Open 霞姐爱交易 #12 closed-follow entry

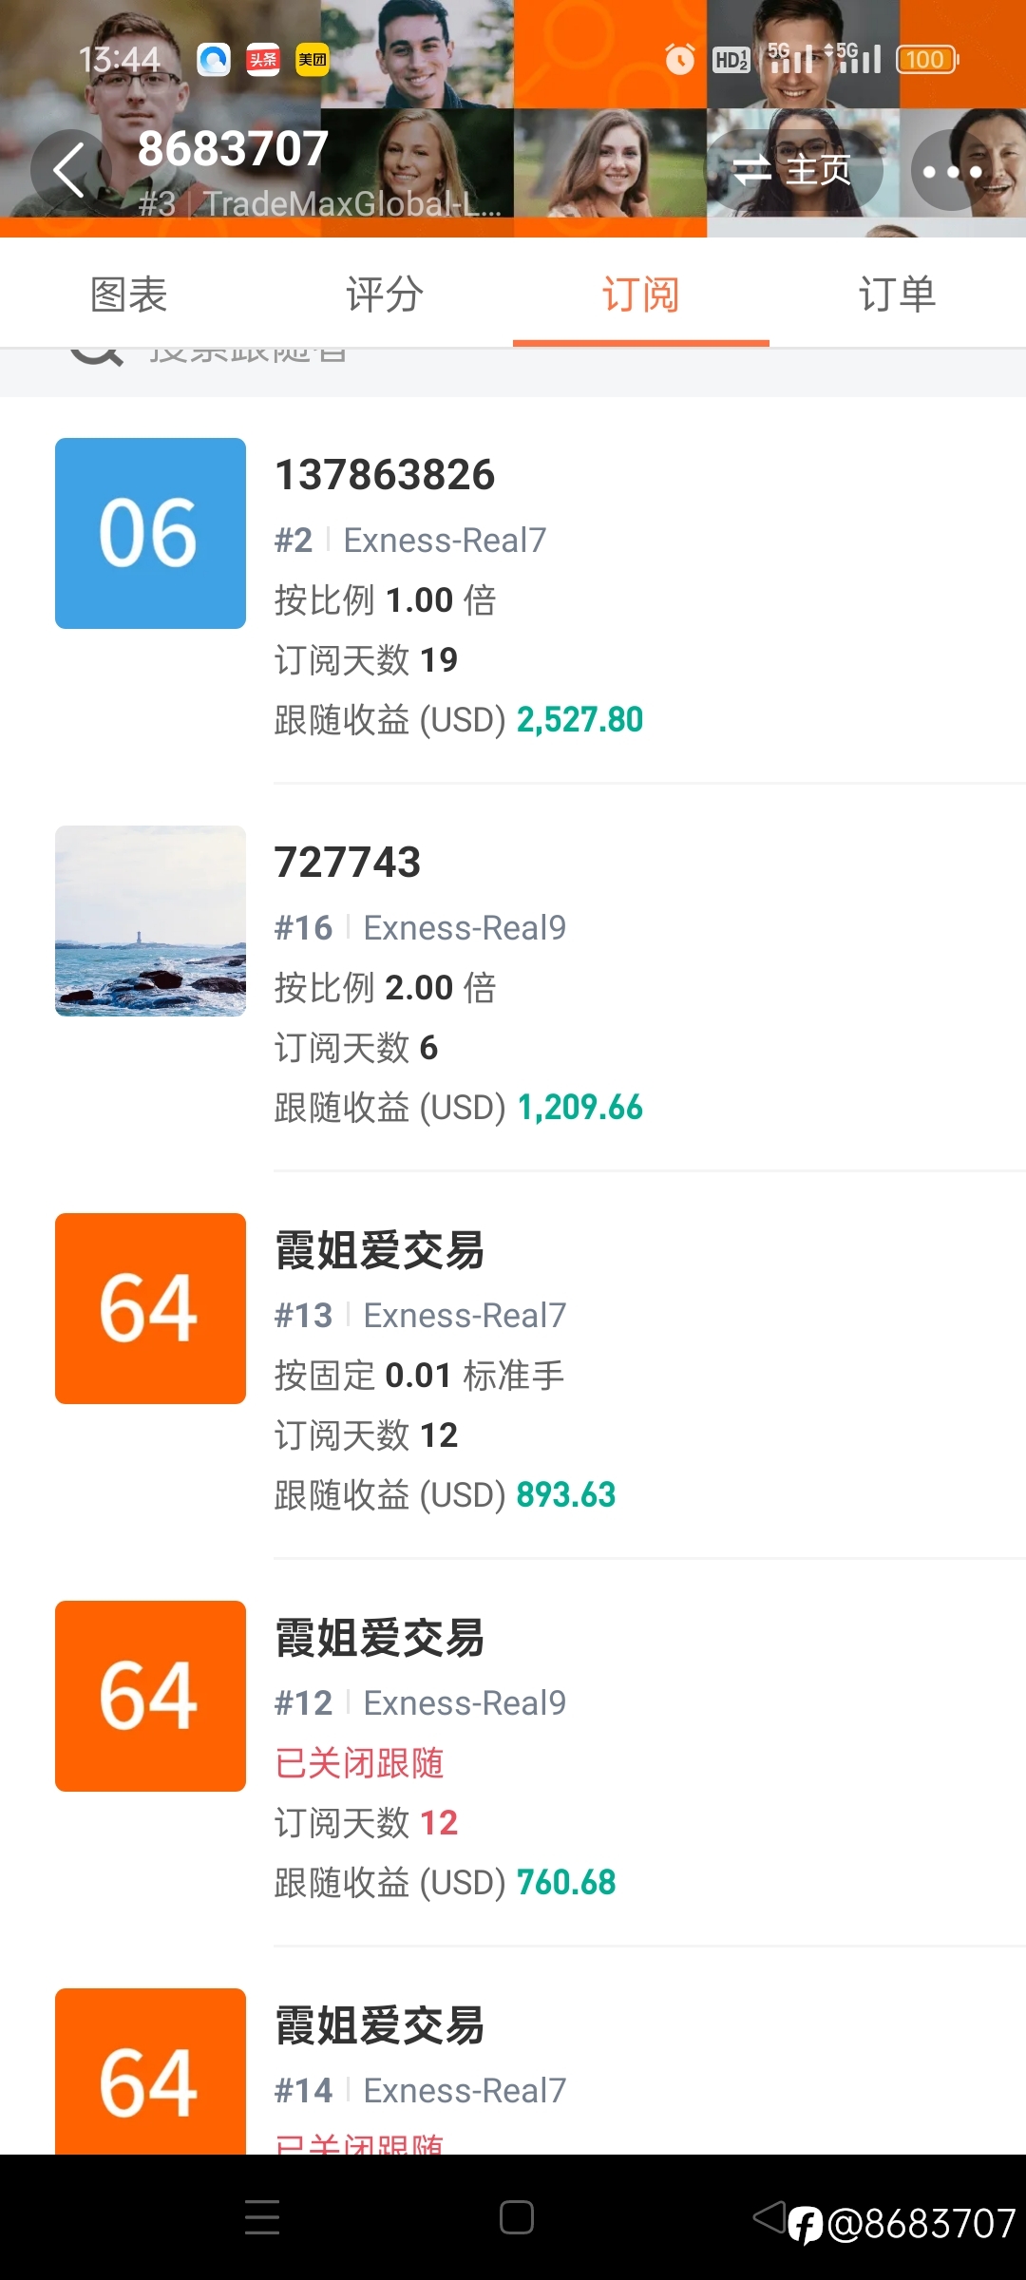click(x=513, y=1754)
